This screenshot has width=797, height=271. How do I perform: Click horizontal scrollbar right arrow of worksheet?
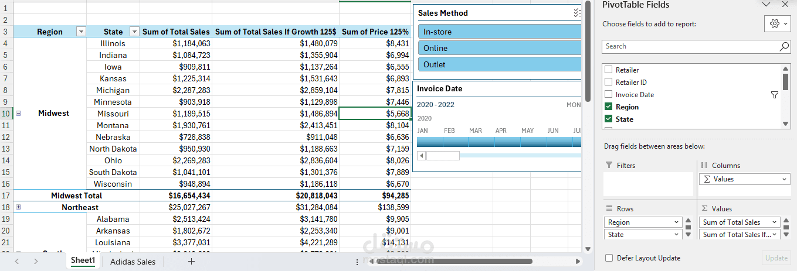tap(578, 262)
